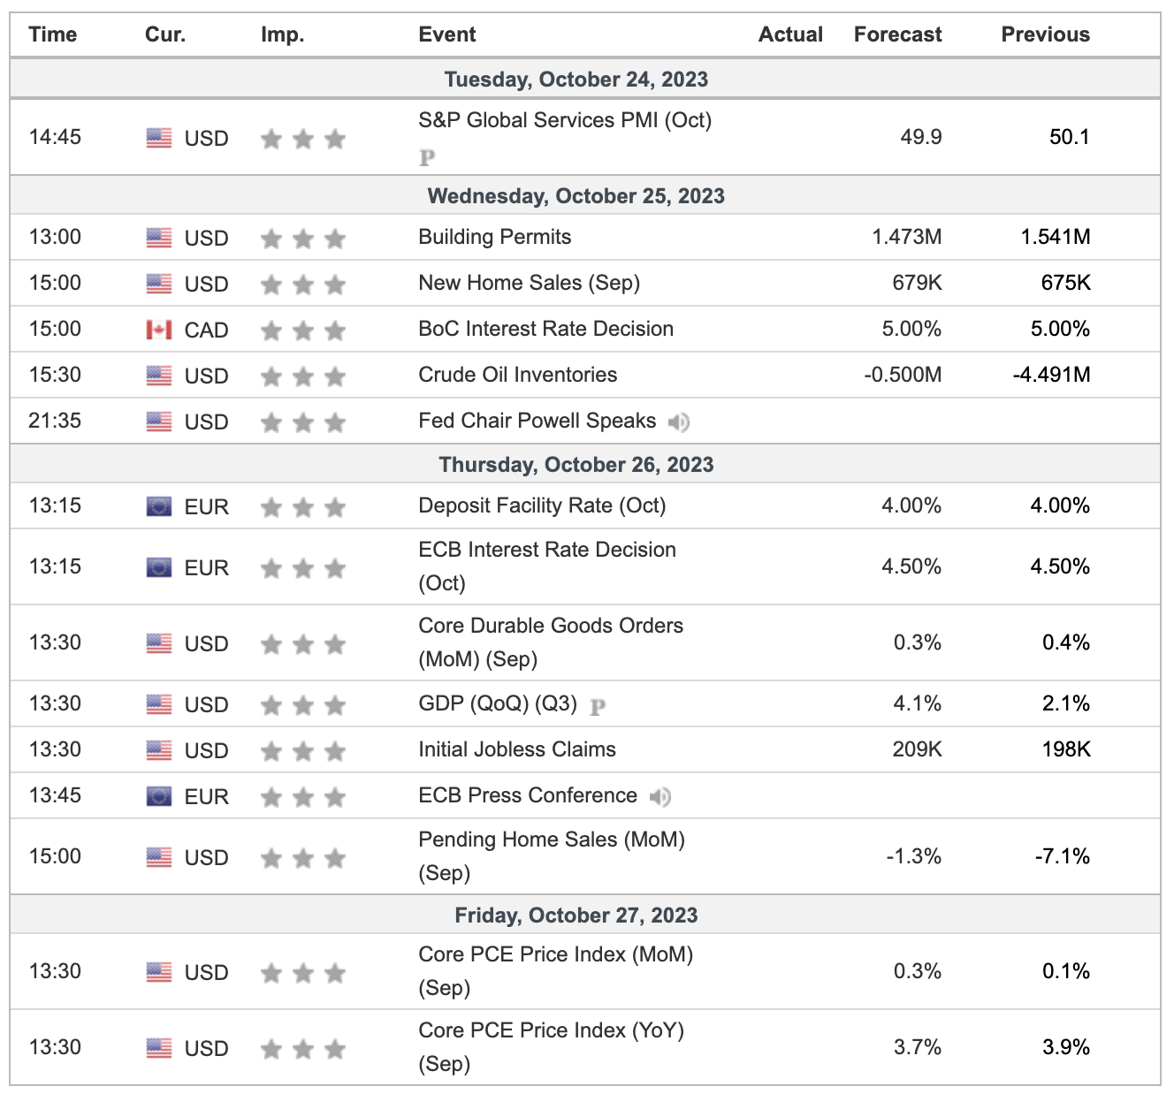Click the US flag in the Crude Oil Inventories row

(x=159, y=376)
